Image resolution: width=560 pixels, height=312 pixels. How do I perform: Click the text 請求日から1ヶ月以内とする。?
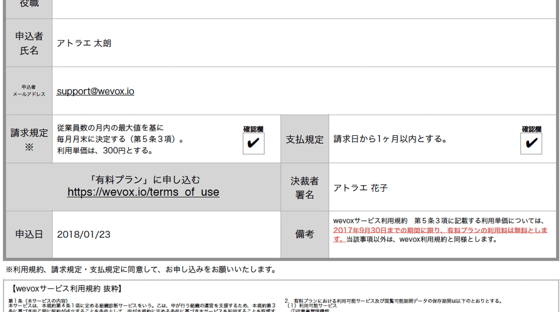pos(390,139)
